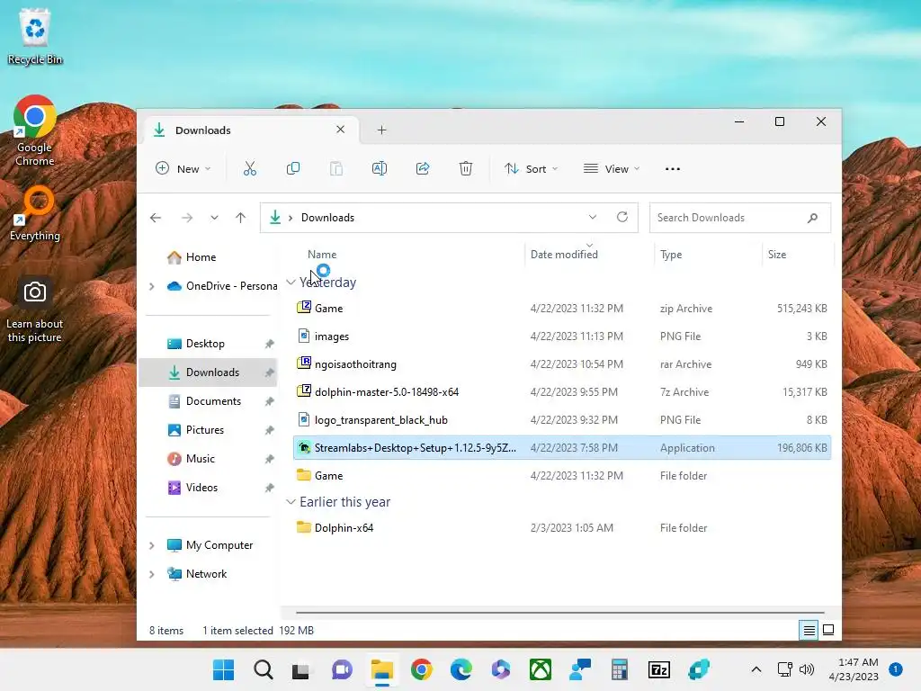Open the Everything desktop shortcut
Viewport: 921px width, 691px height.
(35, 213)
